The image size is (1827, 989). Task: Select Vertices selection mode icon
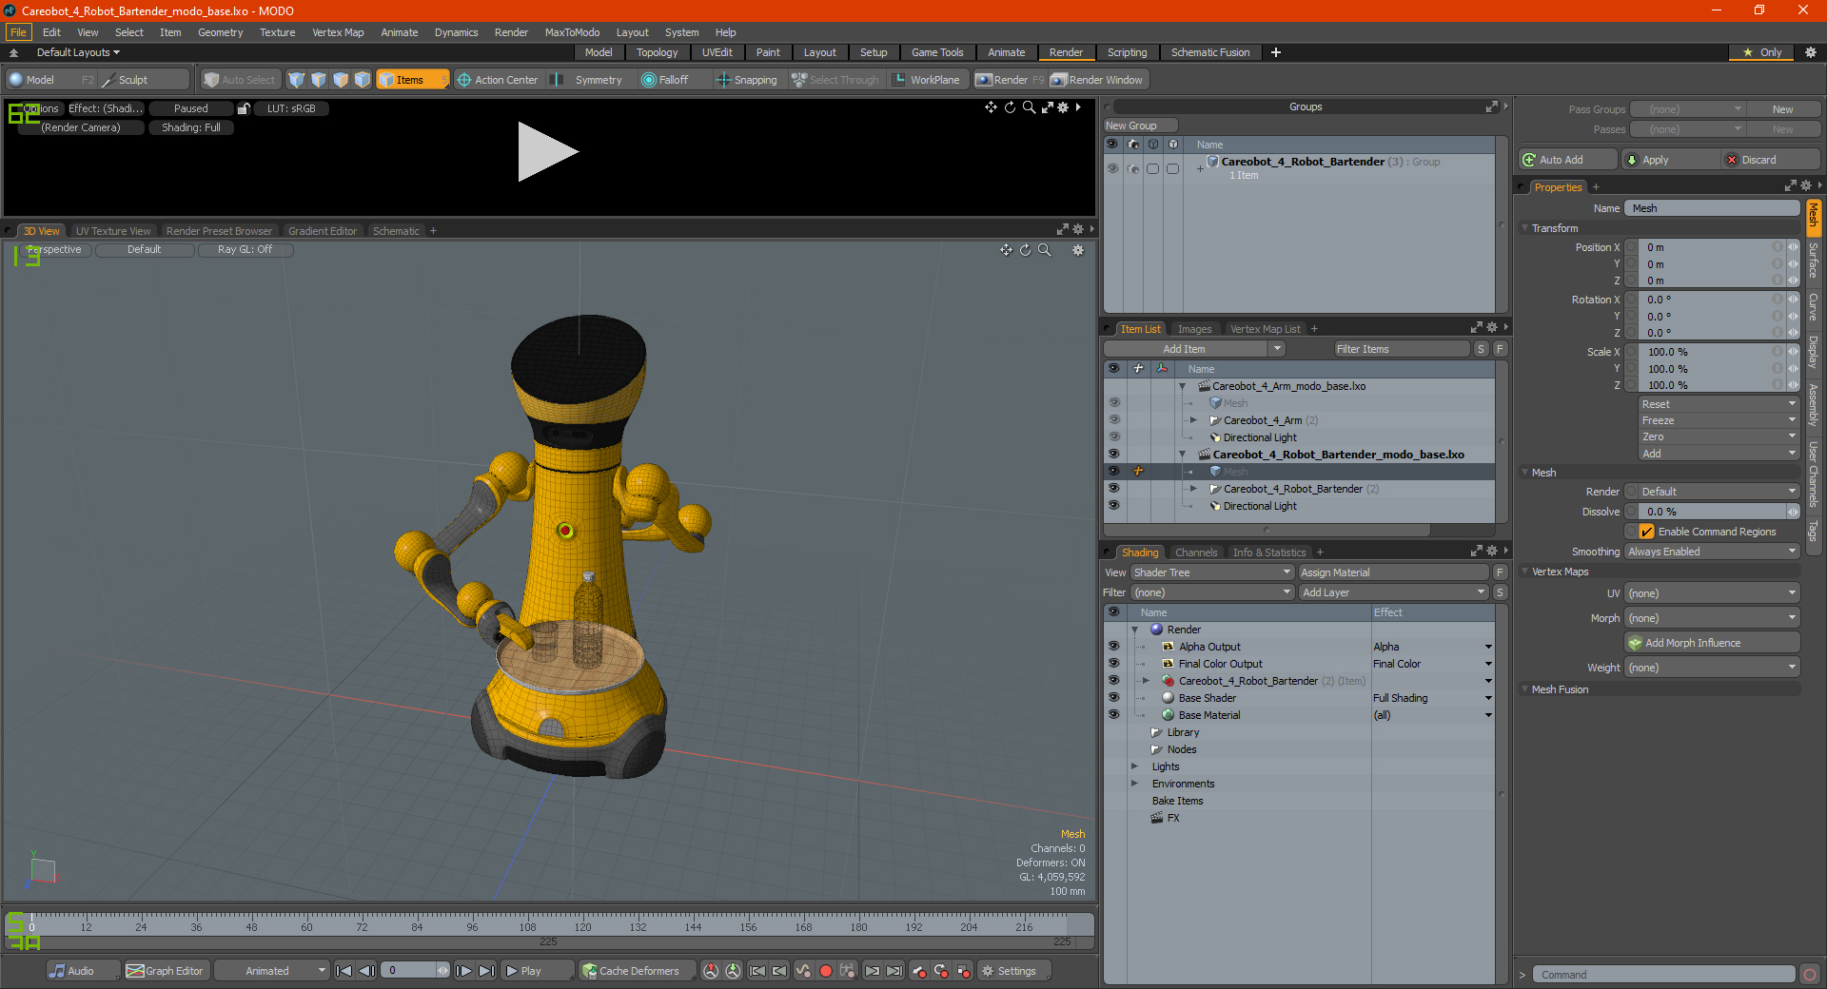click(x=297, y=80)
